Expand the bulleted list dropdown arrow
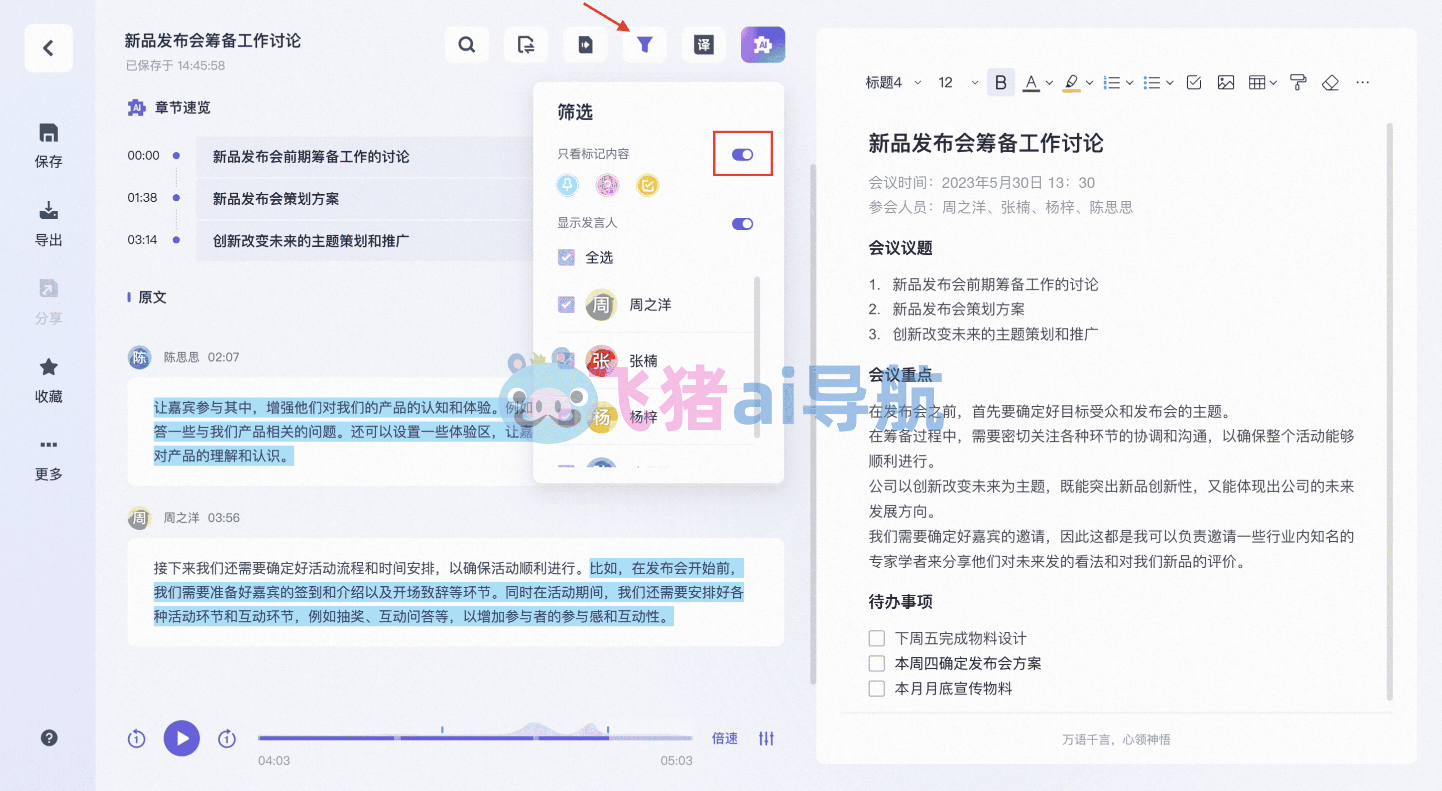Screen dimensions: 1442x791 1170,83
